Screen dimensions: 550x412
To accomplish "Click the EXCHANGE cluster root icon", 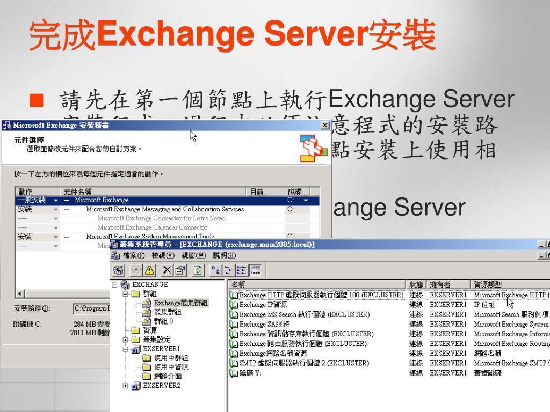I will pyautogui.click(x=125, y=284).
